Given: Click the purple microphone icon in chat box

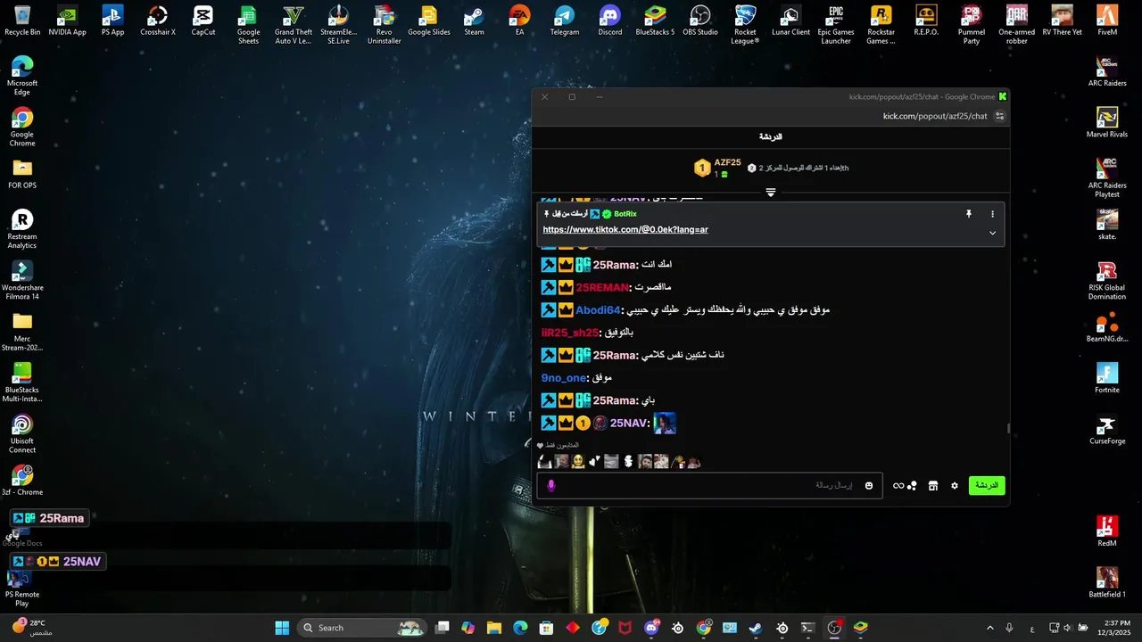Looking at the screenshot, I should coord(551,485).
